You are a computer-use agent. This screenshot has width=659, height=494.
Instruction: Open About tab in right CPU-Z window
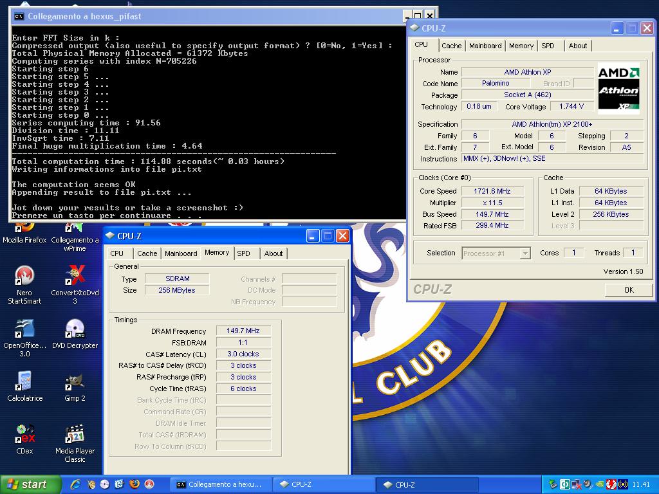click(578, 46)
